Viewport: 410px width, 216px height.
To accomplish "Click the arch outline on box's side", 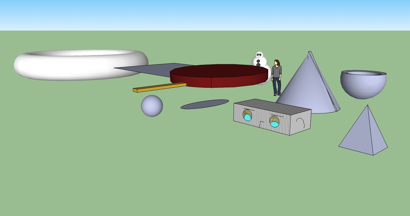I will coord(300,124).
